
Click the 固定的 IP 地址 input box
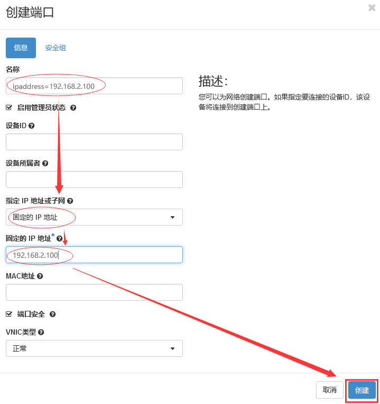(x=95, y=255)
